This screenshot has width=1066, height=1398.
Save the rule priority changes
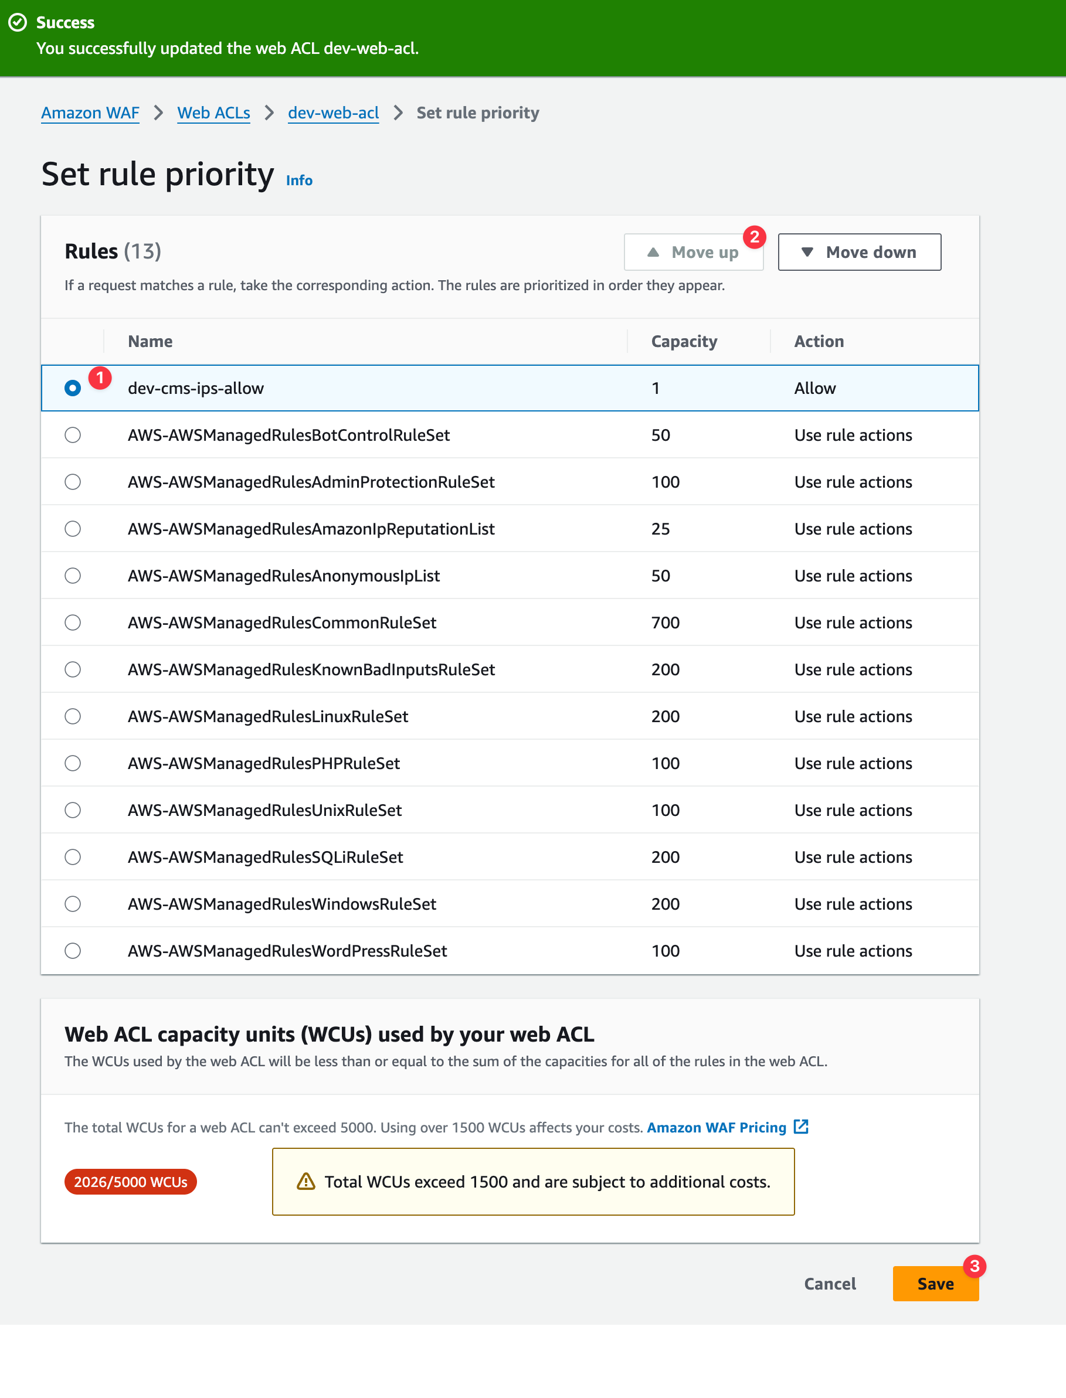tap(935, 1283)
